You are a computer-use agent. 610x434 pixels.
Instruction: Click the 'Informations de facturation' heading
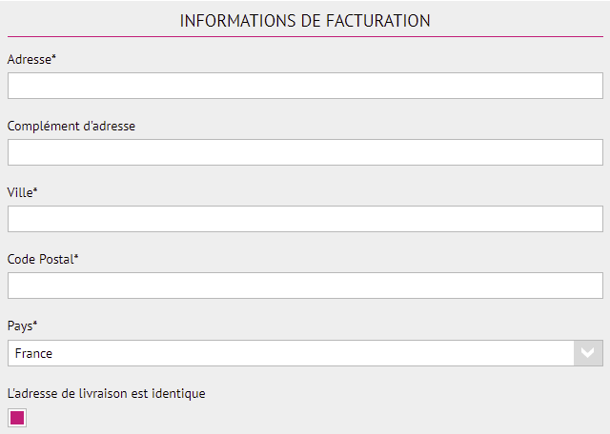point(305,20)
